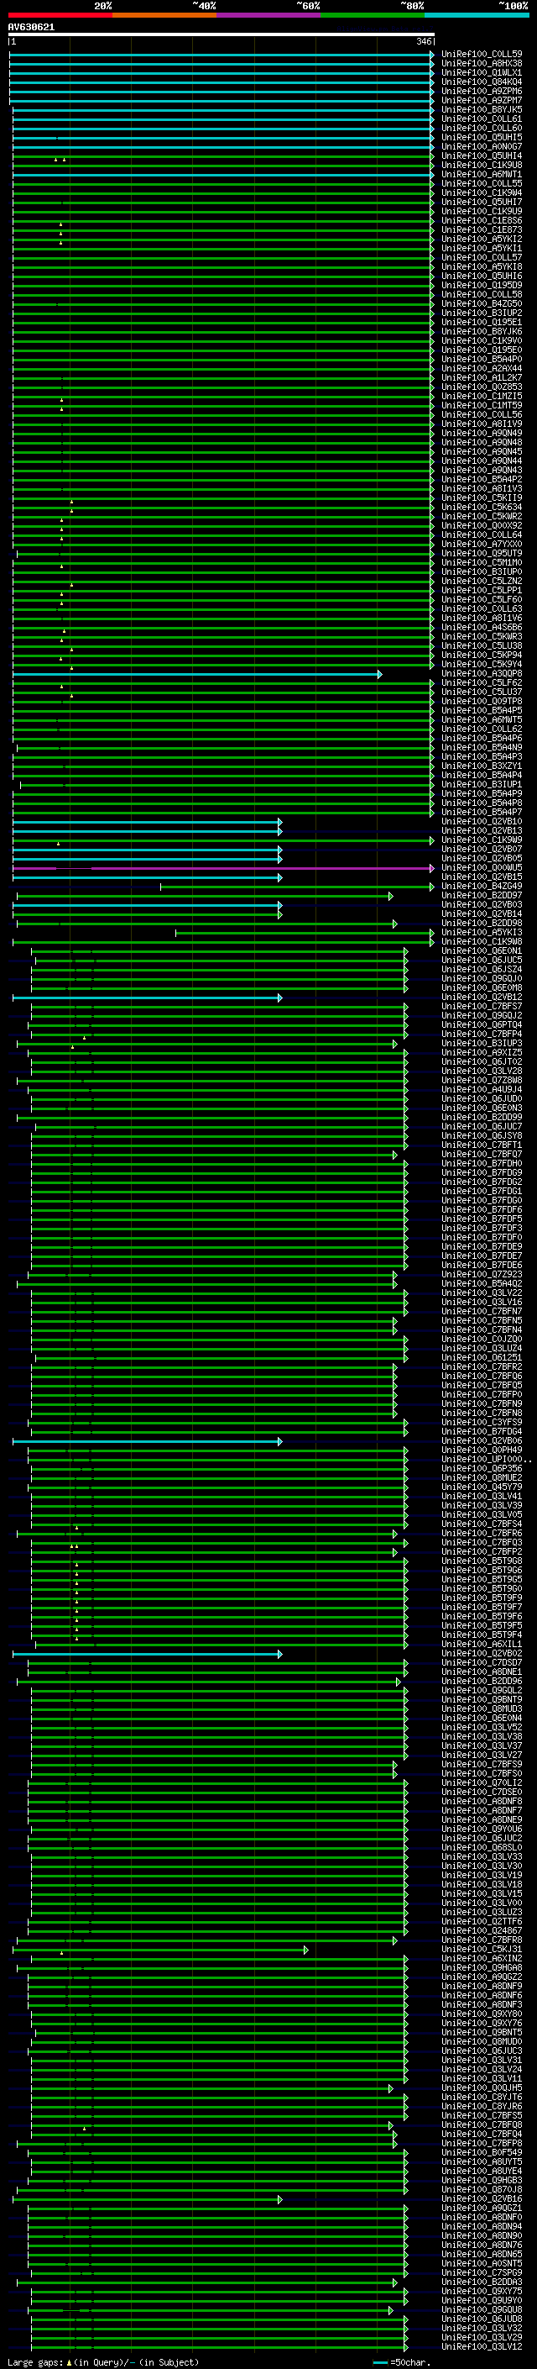The width and height of the screenshot is (537, 2369).
Task: Click the red 20% identity legend segment
Action: (x=60, y=15)
